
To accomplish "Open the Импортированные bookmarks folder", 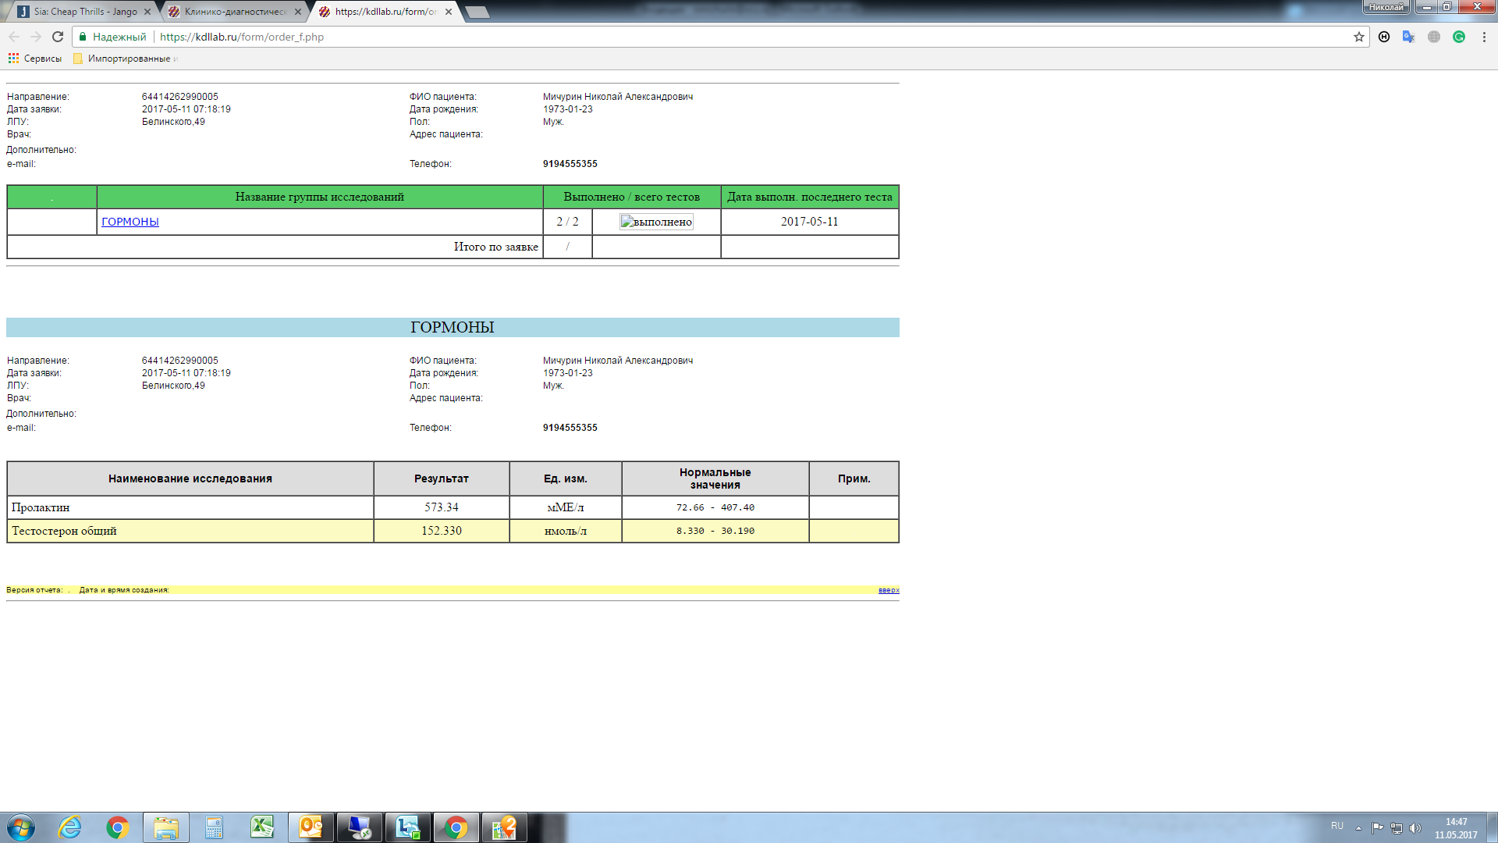I will tap(125, 59).
